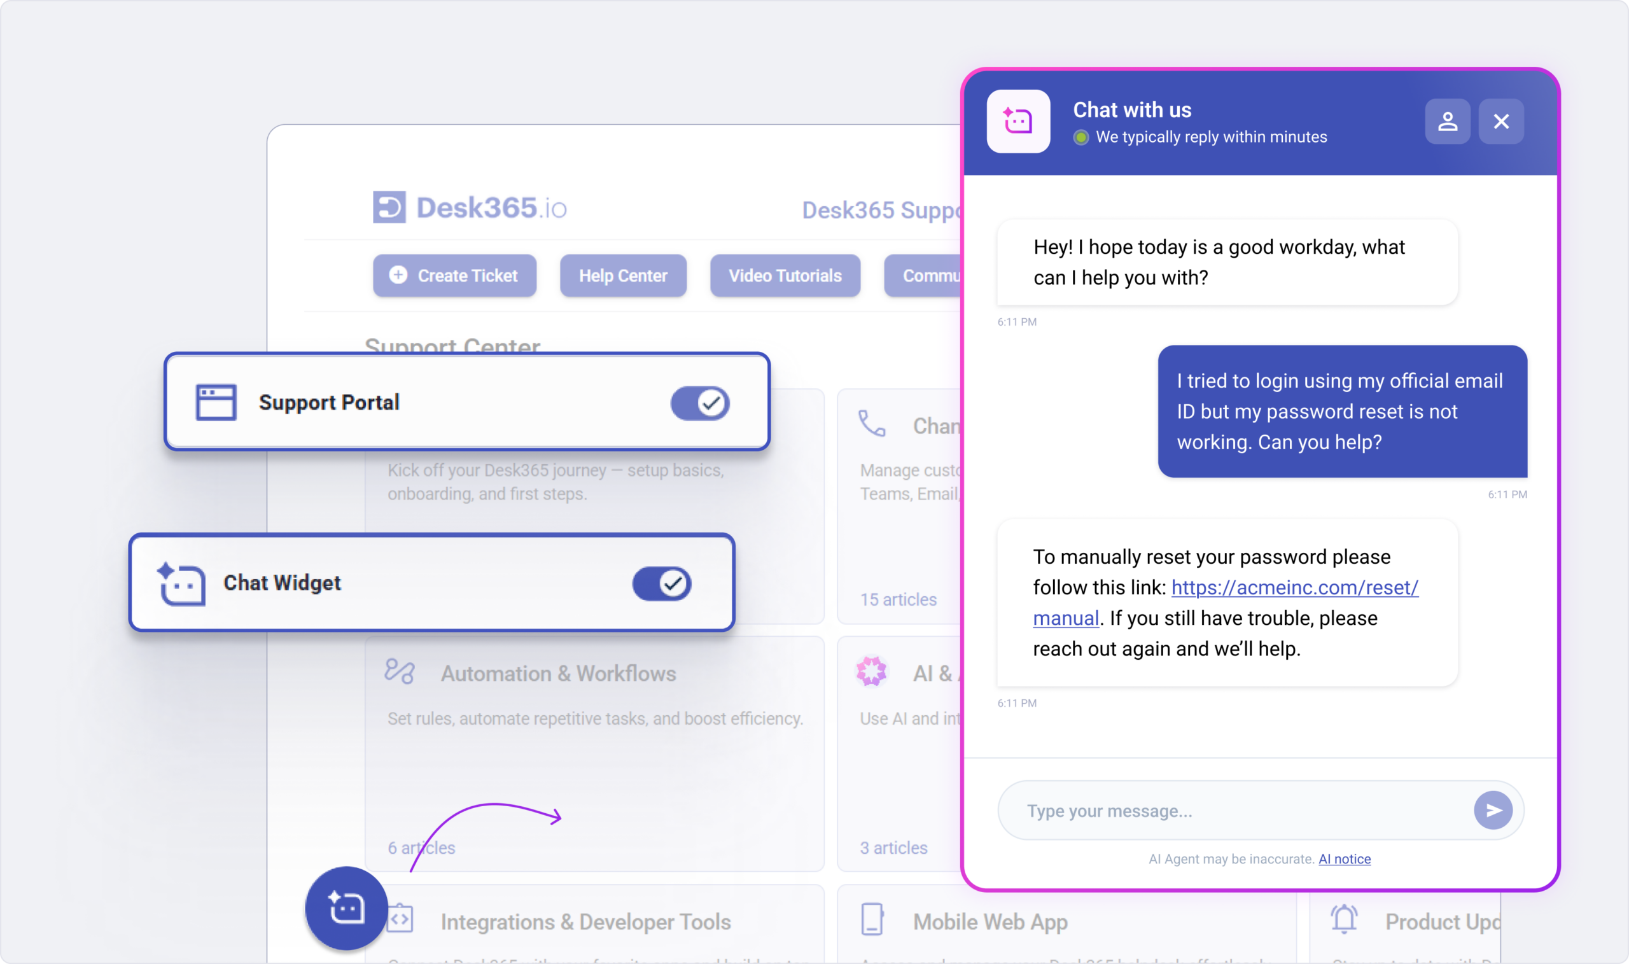Click the Desk365.io logo
Viewport: 1629px width, 964px height.
click(x=470, y=208)
